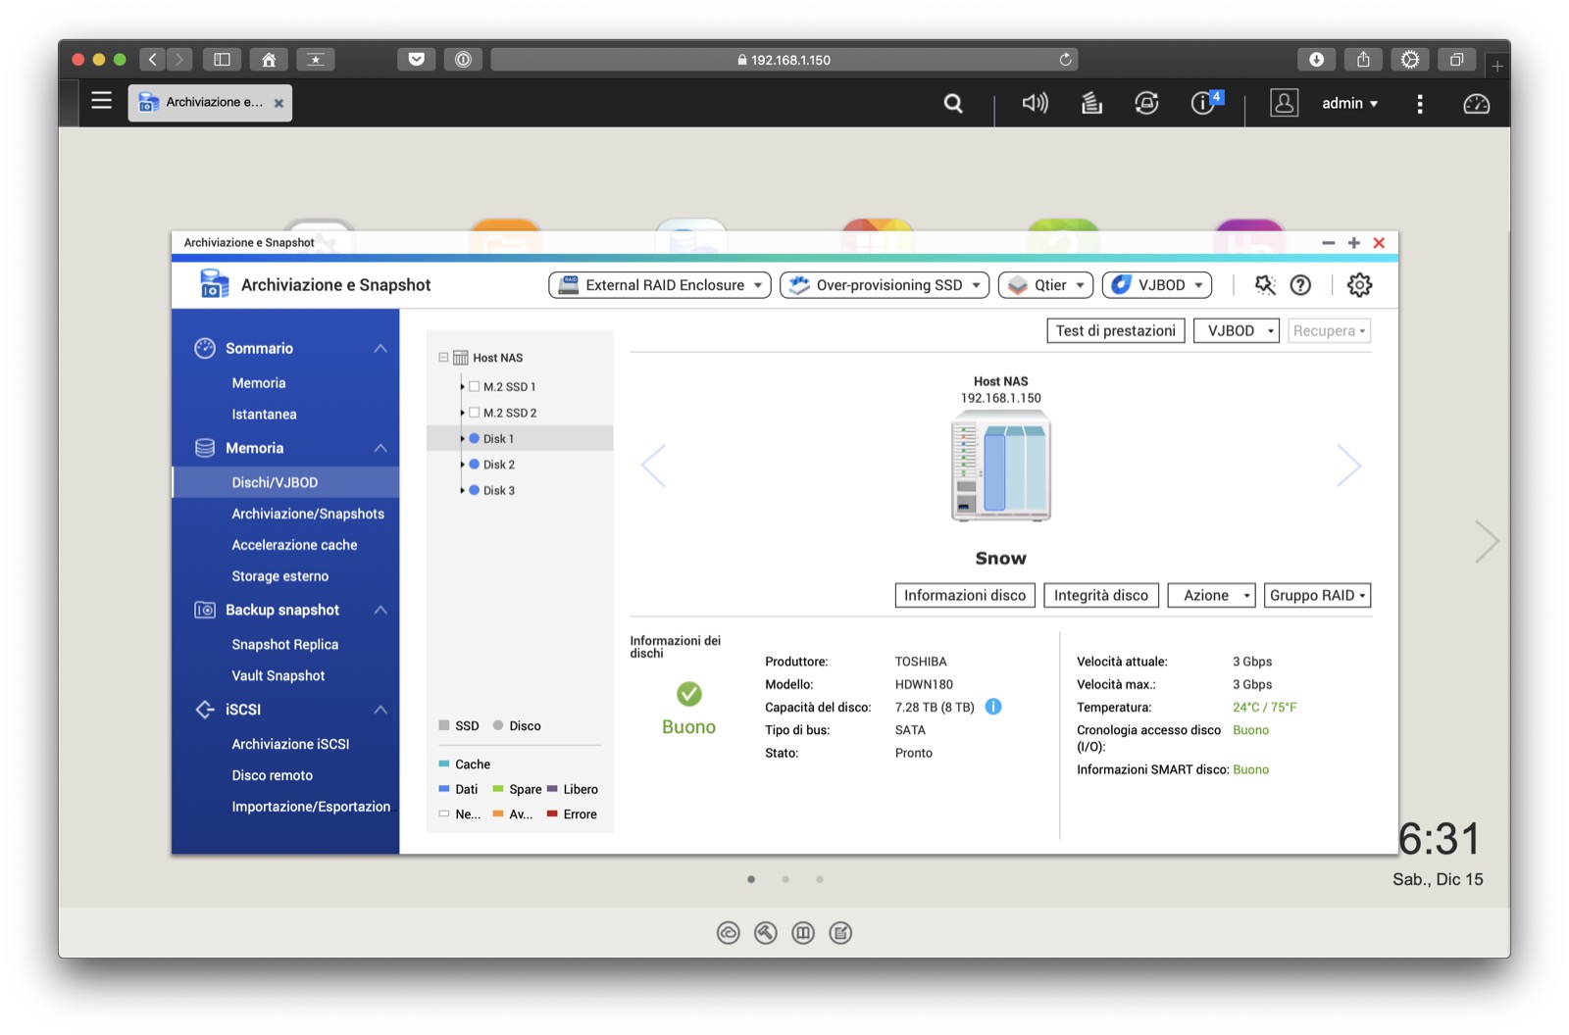This screenshot has height=1035, width=1569.
Task: Open Archiviazione/Snapshots sidebar item
Action: [x=308, y=514]
